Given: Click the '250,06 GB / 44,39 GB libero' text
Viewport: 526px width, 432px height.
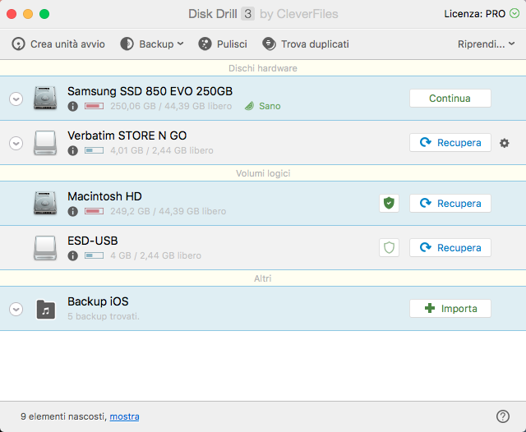Looking at the screenshot, I should tap(171, 106).
